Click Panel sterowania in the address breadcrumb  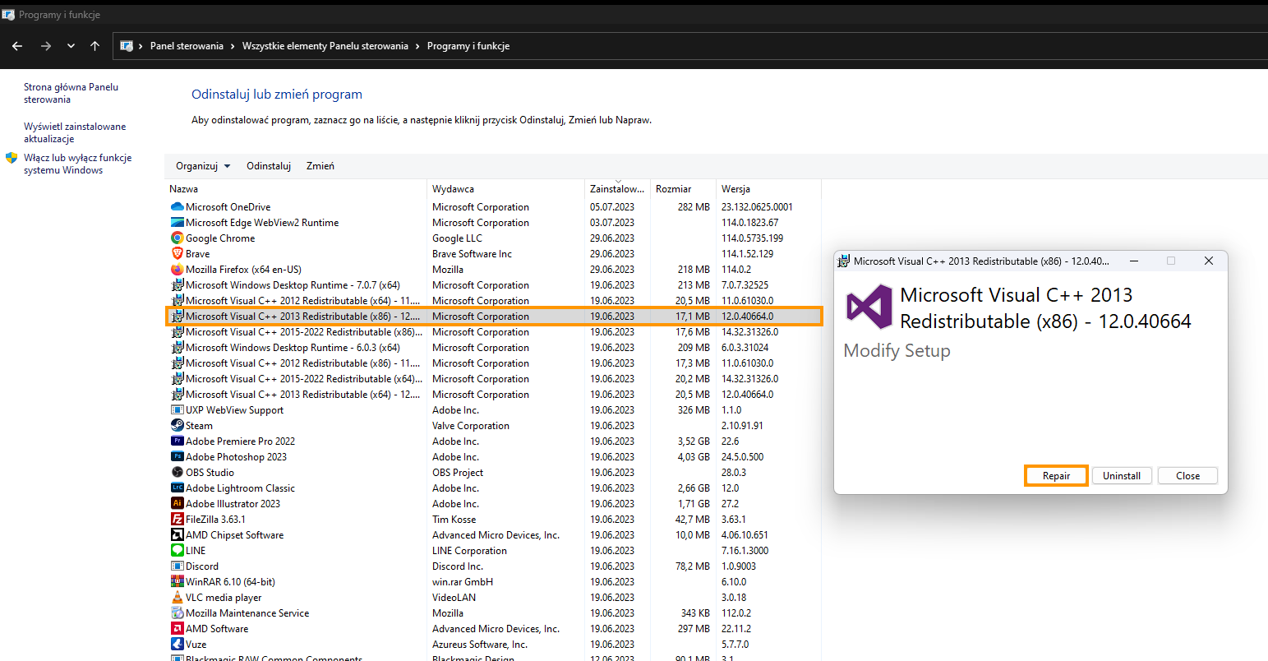(187, 46)
